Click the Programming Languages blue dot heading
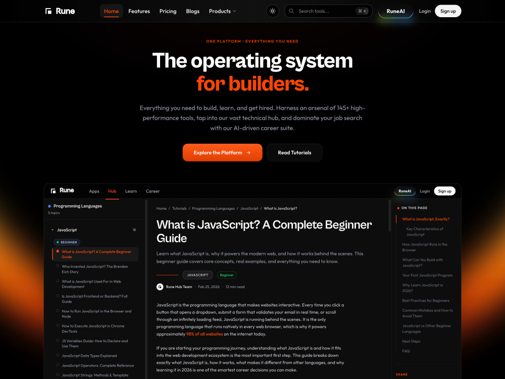Viewport: 505px width, 379px height. 75,206
